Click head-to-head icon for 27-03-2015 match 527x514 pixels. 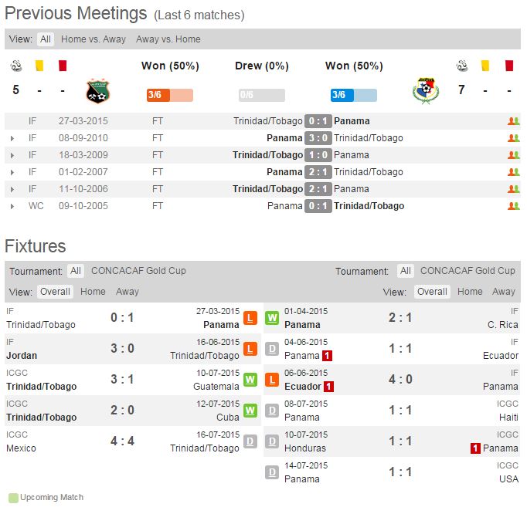(513, 121)
